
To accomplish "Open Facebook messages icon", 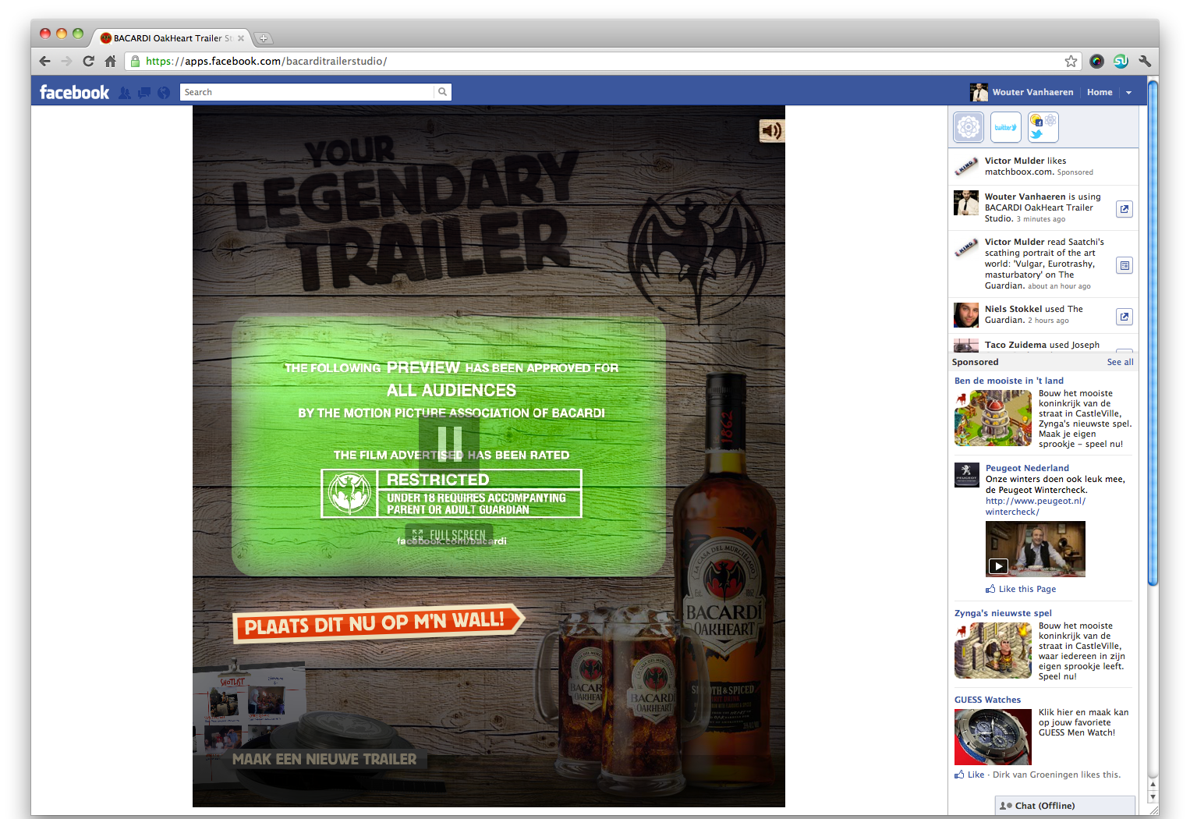I will (x=144, y=92).
